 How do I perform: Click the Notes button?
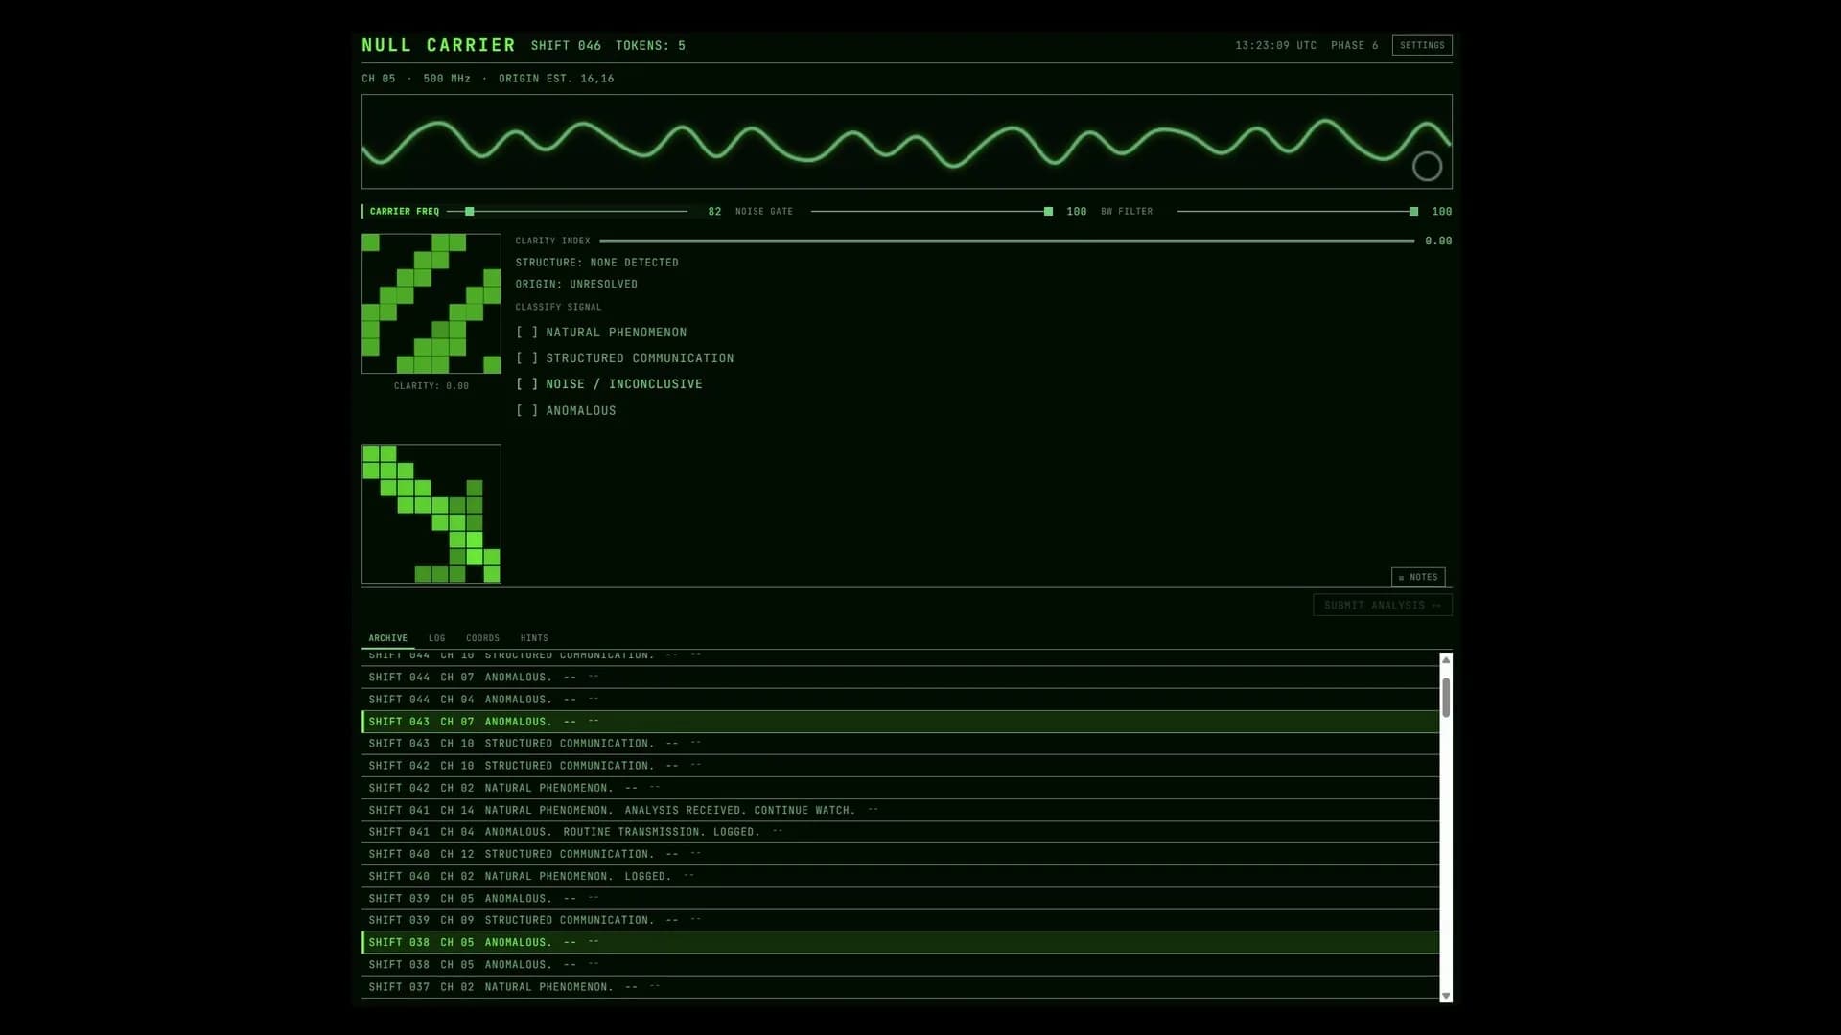tap(1418, 577)
